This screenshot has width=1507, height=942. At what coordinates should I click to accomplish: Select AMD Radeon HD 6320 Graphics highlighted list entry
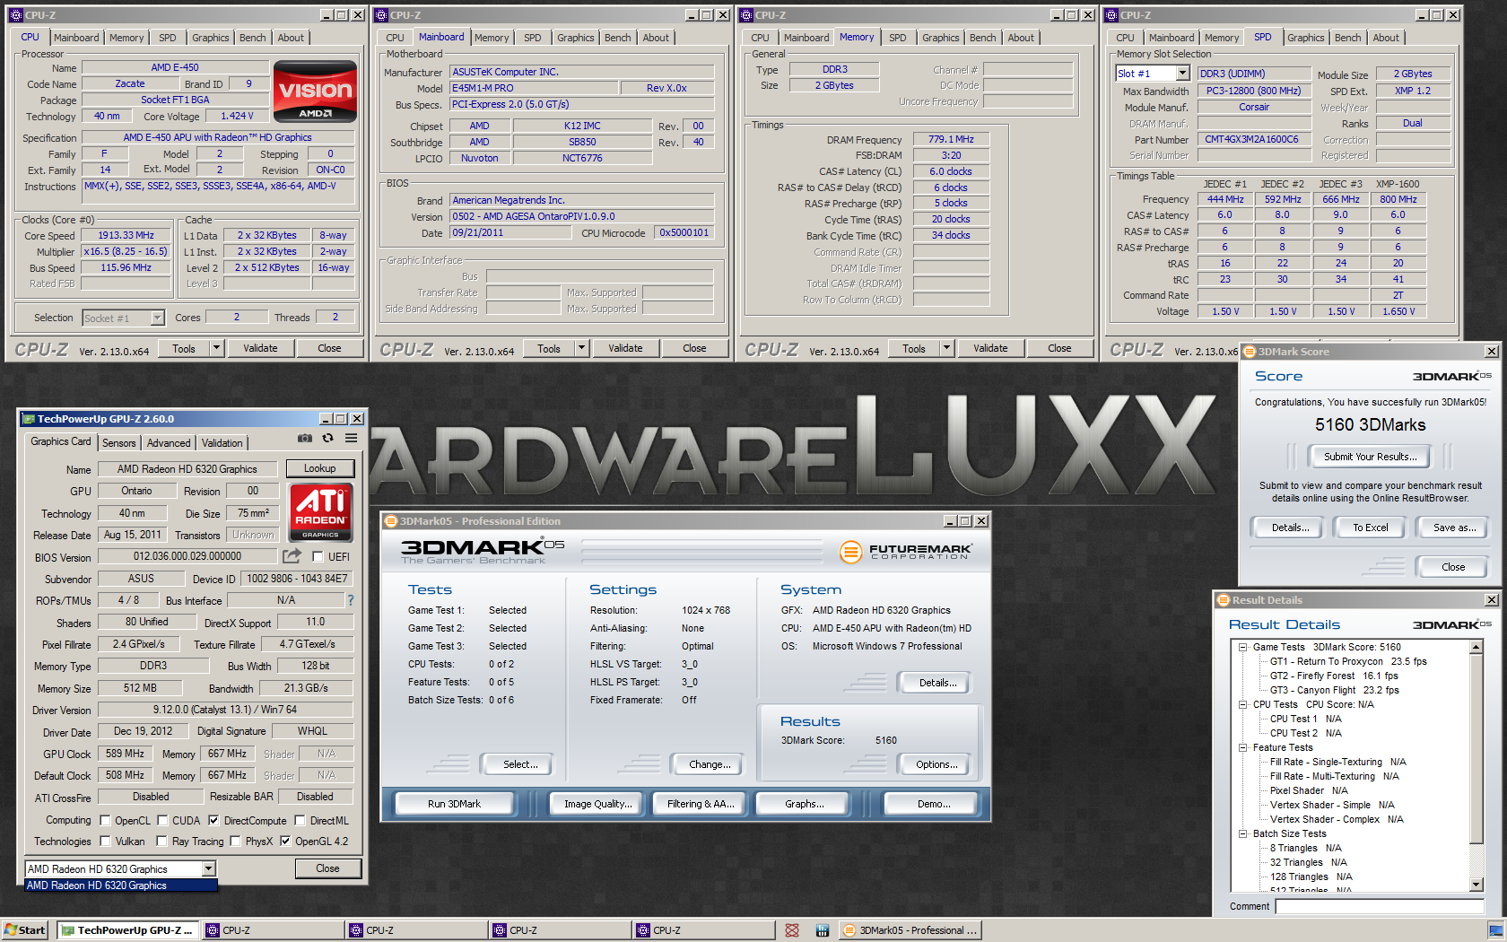(121, 885)
